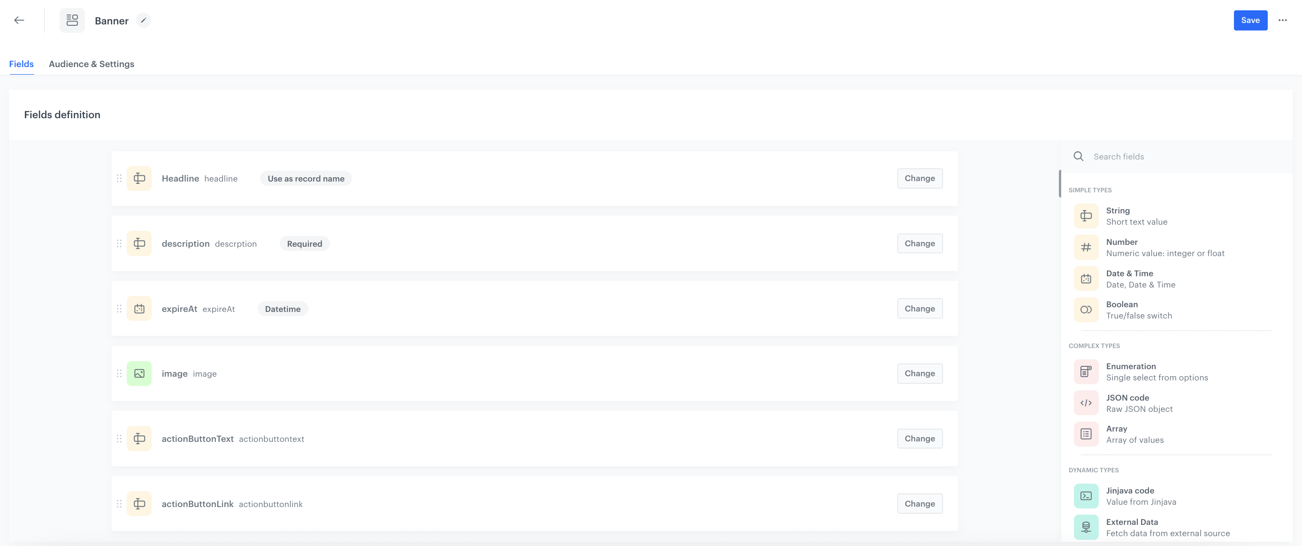Click the pencil icon to rename Banner
1302x546 pixels.
coord(144,20)
